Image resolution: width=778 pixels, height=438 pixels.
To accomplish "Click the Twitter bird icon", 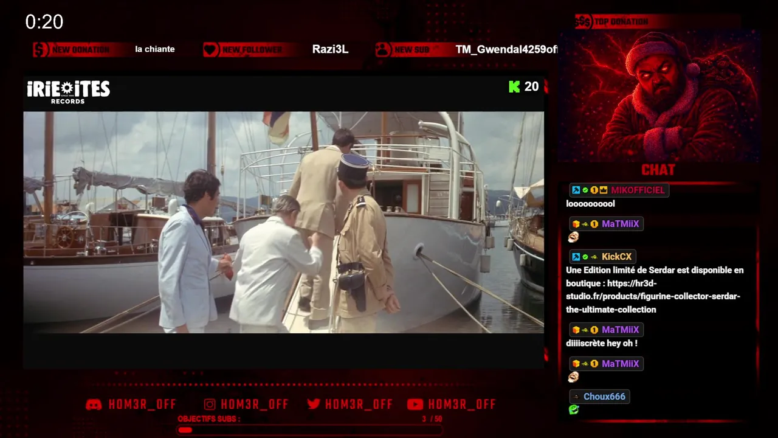I will [x=314, y=405].
